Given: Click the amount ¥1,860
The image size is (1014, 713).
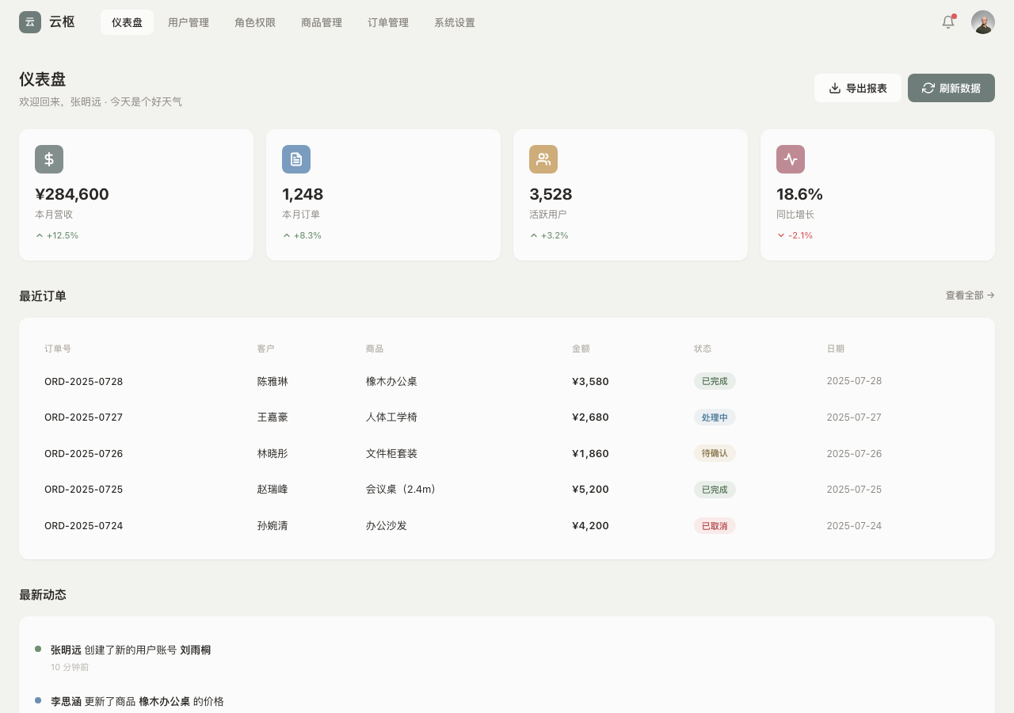Looking at the screenshot, I should coord(590,453).
